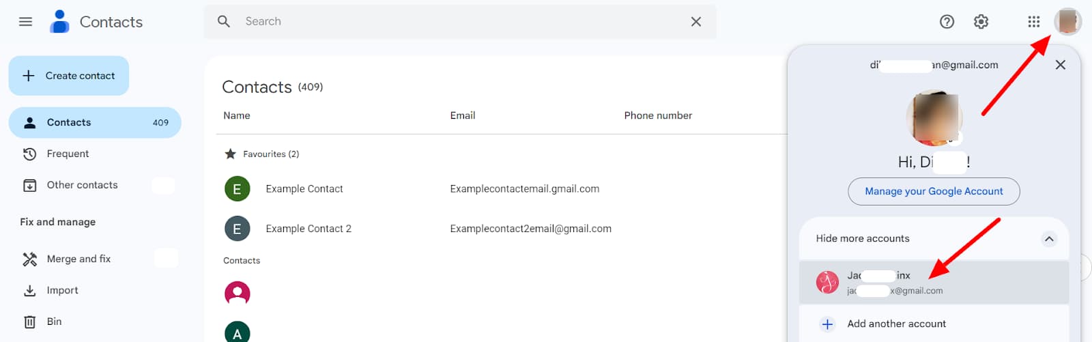Click the Name column header

tap(236, 115)
